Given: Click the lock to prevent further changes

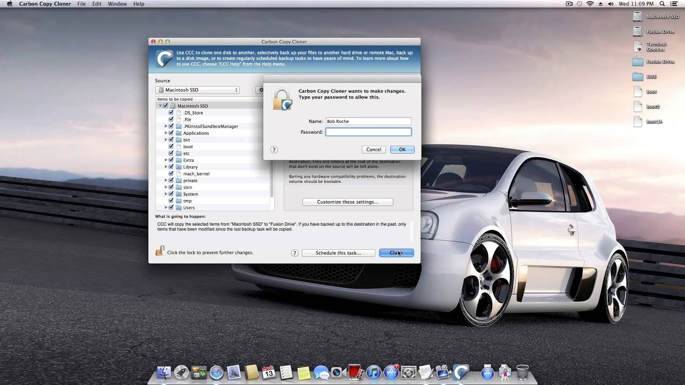Looking at the screenshot, I should 159,251.
